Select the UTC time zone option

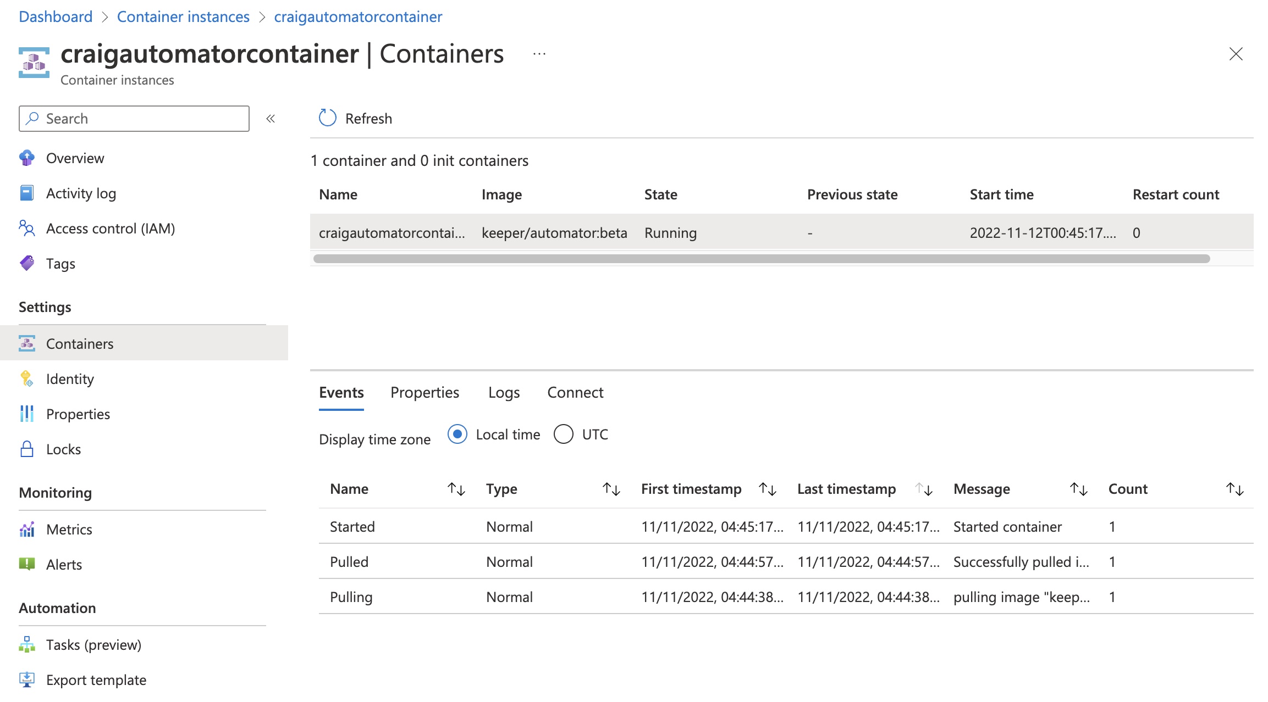click(x=564, y=434)
